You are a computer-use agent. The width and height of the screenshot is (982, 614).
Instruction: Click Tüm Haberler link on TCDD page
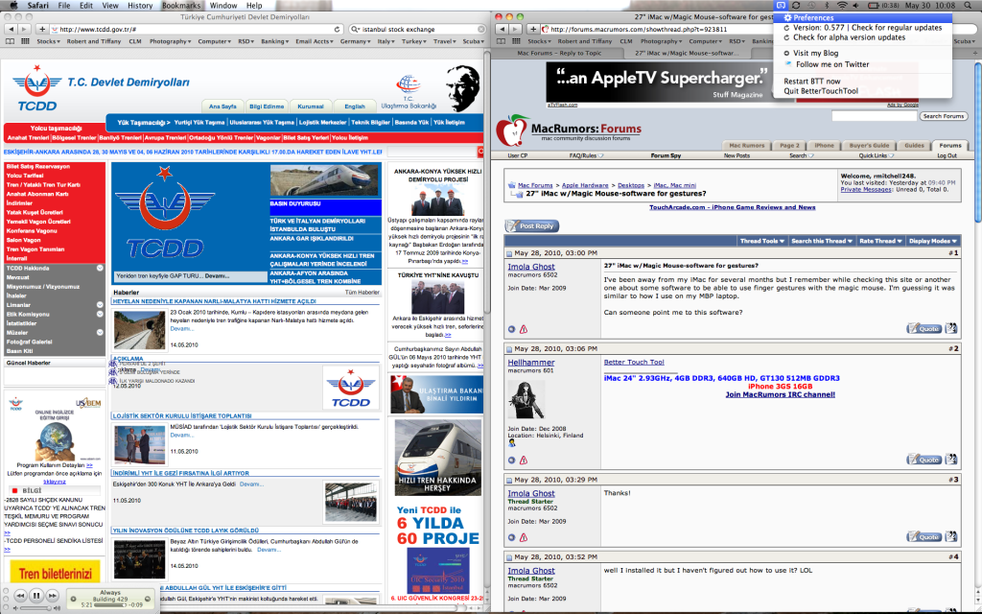[x=362, y=293]
